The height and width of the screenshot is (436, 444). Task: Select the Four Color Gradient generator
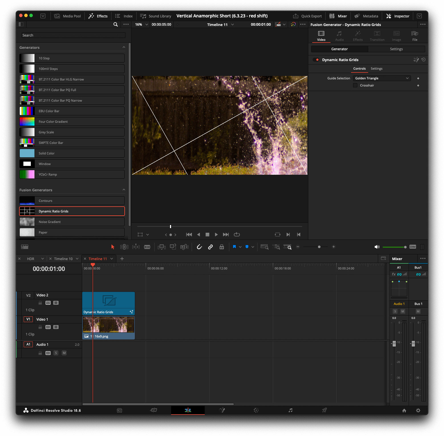(x=72, y=122)
